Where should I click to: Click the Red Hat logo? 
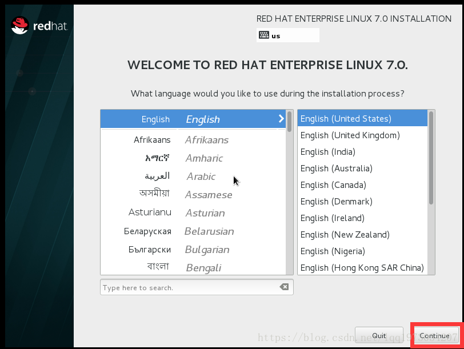point(39,26)
